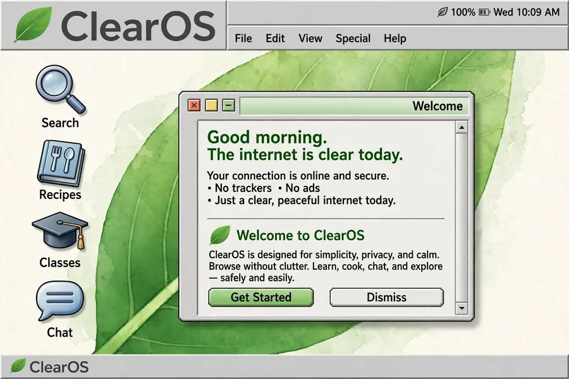Image resolution: width=569 pixels, height=379 pixels.
Task: Close the Welcome window with red X
Action: (194, 105)
